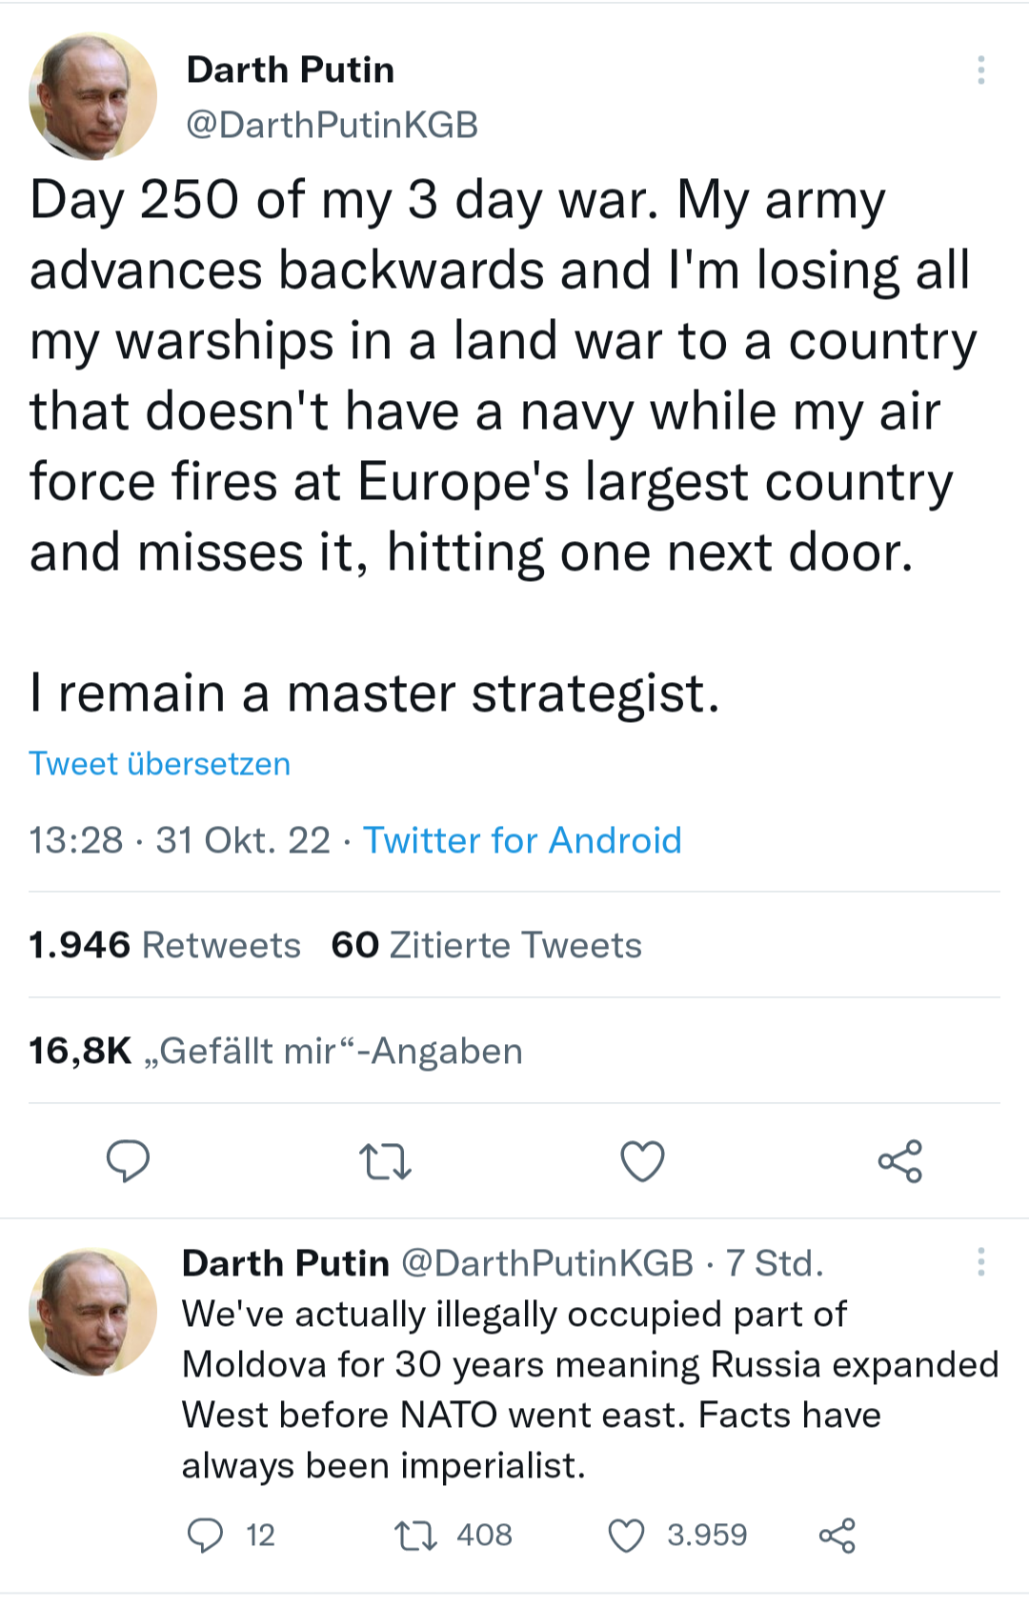Retweet the Moldova reply tweet
This screenshot has width=1029, height=1608.
415,1535
